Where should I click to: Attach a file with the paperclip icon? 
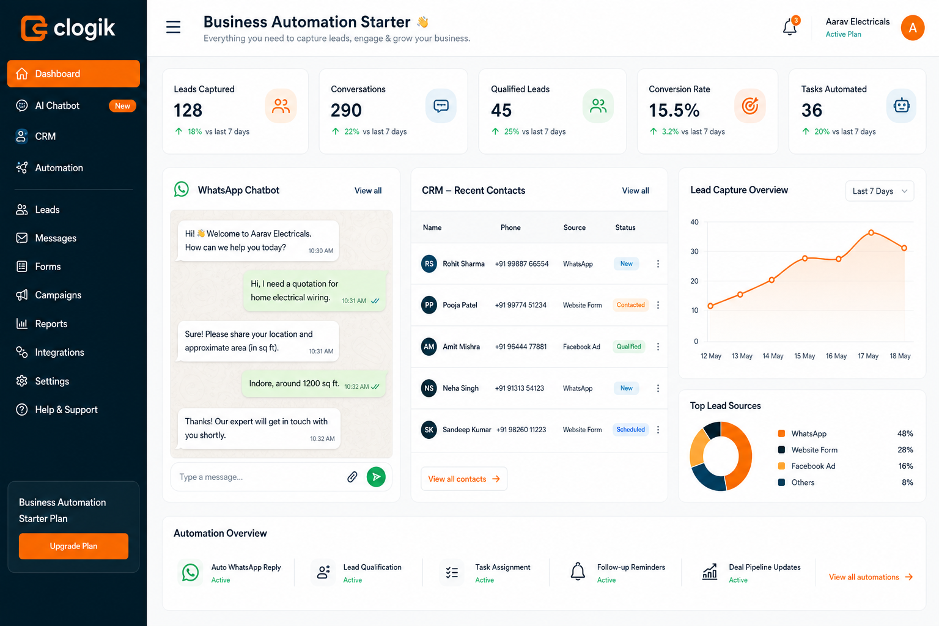click(352, 477)
